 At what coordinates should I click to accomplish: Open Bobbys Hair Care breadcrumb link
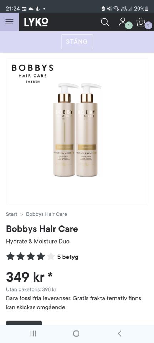pos(46,214)
